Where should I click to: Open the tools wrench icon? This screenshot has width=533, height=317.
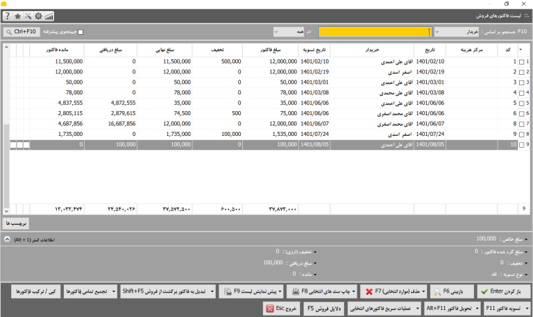click(x=28, y=16)
